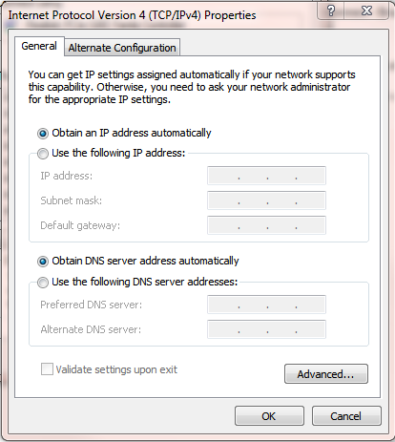The image size is (395, 442).
Task: Click the IP address input field
Action: [266, 176]
